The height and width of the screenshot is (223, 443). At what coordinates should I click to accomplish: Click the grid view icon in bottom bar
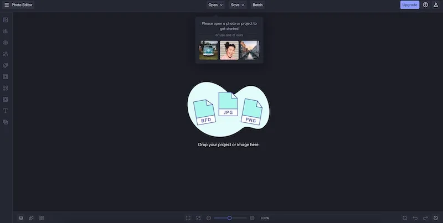click(x=42, y=218)
